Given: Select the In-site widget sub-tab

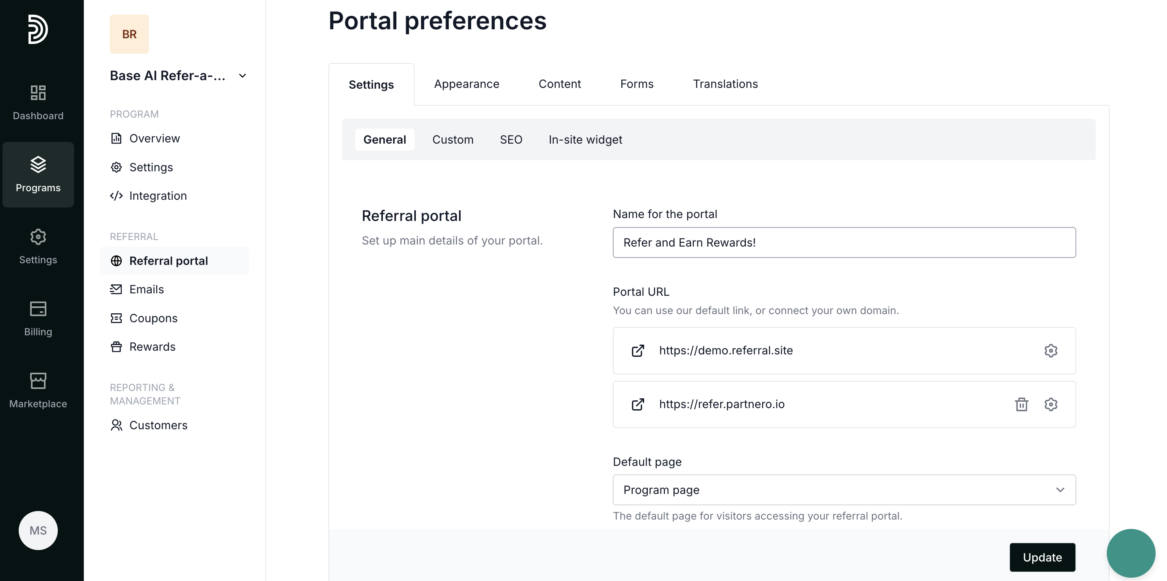Looking at the screenshot, I should coord(585,140).
